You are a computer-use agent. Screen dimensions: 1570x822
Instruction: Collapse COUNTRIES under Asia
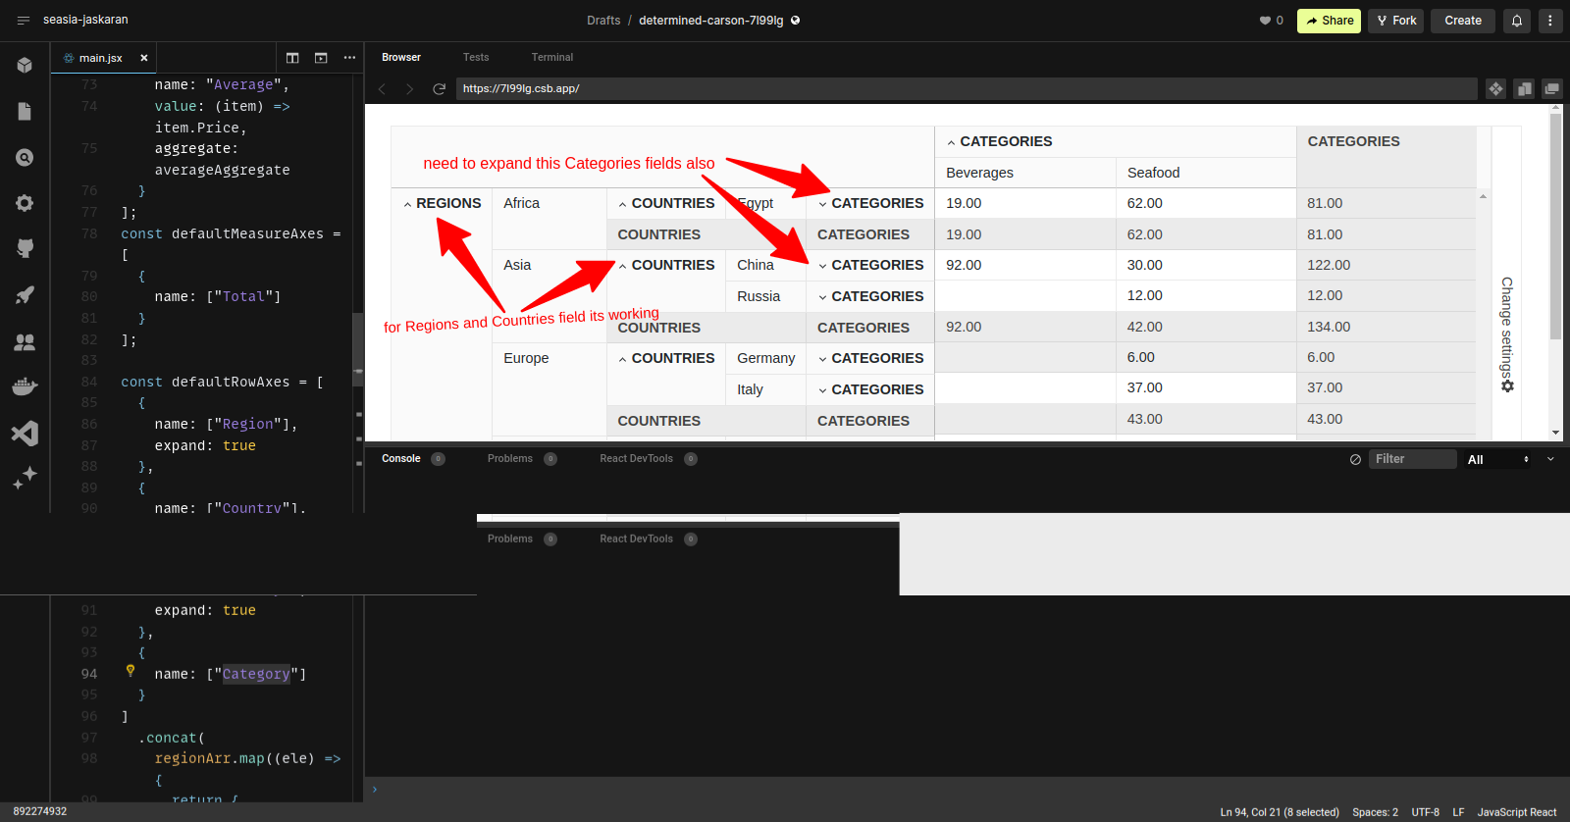tap(623, 266)
